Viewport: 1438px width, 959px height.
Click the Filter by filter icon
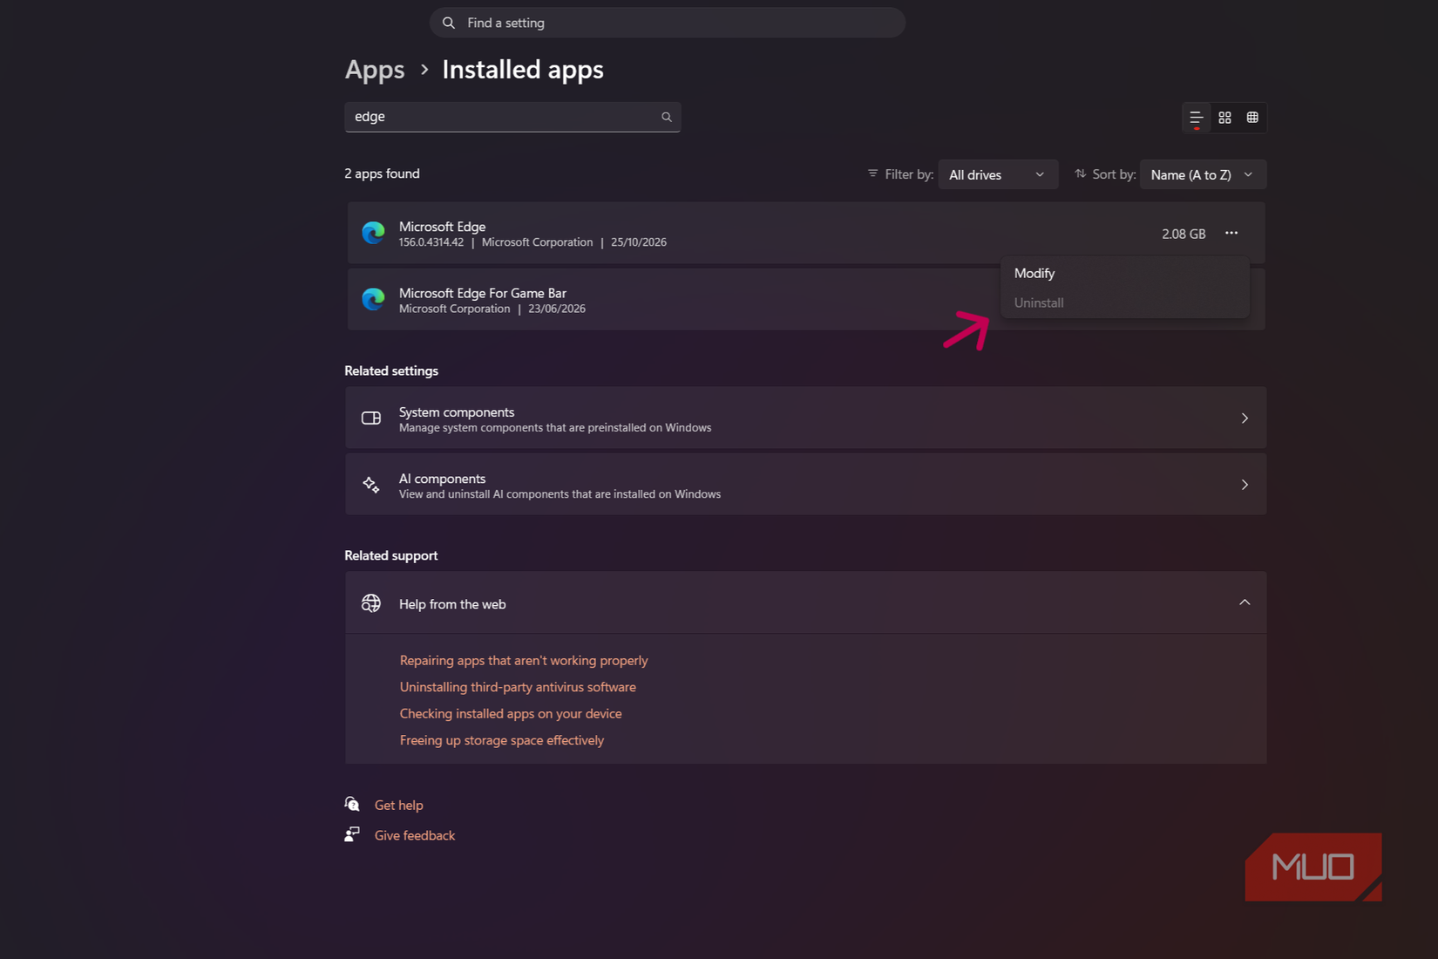coord(872,173)
